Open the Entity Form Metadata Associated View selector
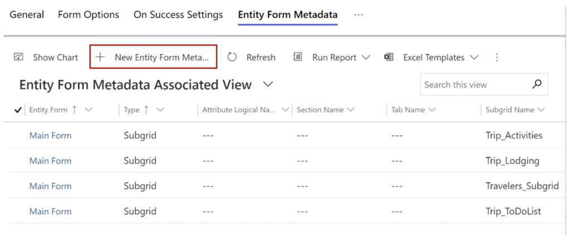This screenshot has width=571, height=235. pos(268,85)
